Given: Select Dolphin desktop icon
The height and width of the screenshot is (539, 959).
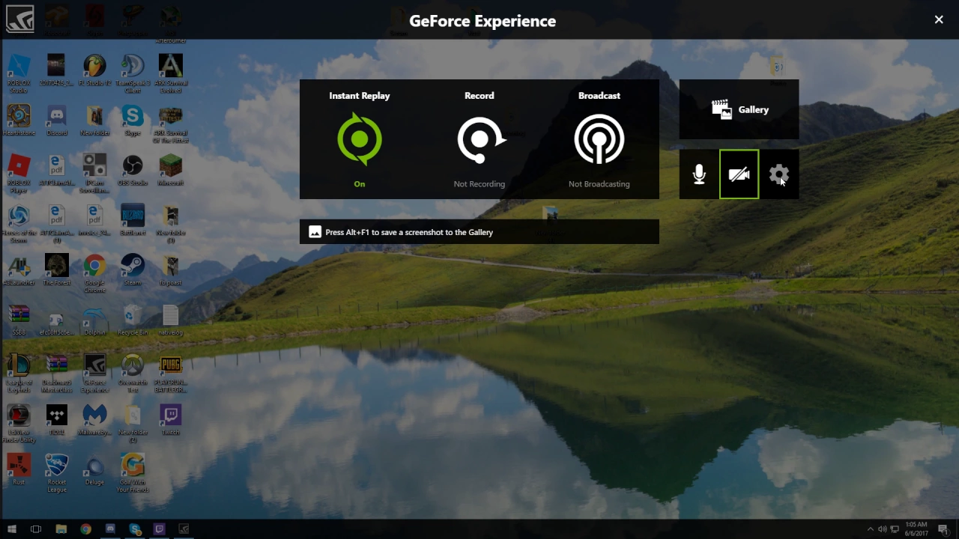Looking at the screenshot, I should (94, 320).
